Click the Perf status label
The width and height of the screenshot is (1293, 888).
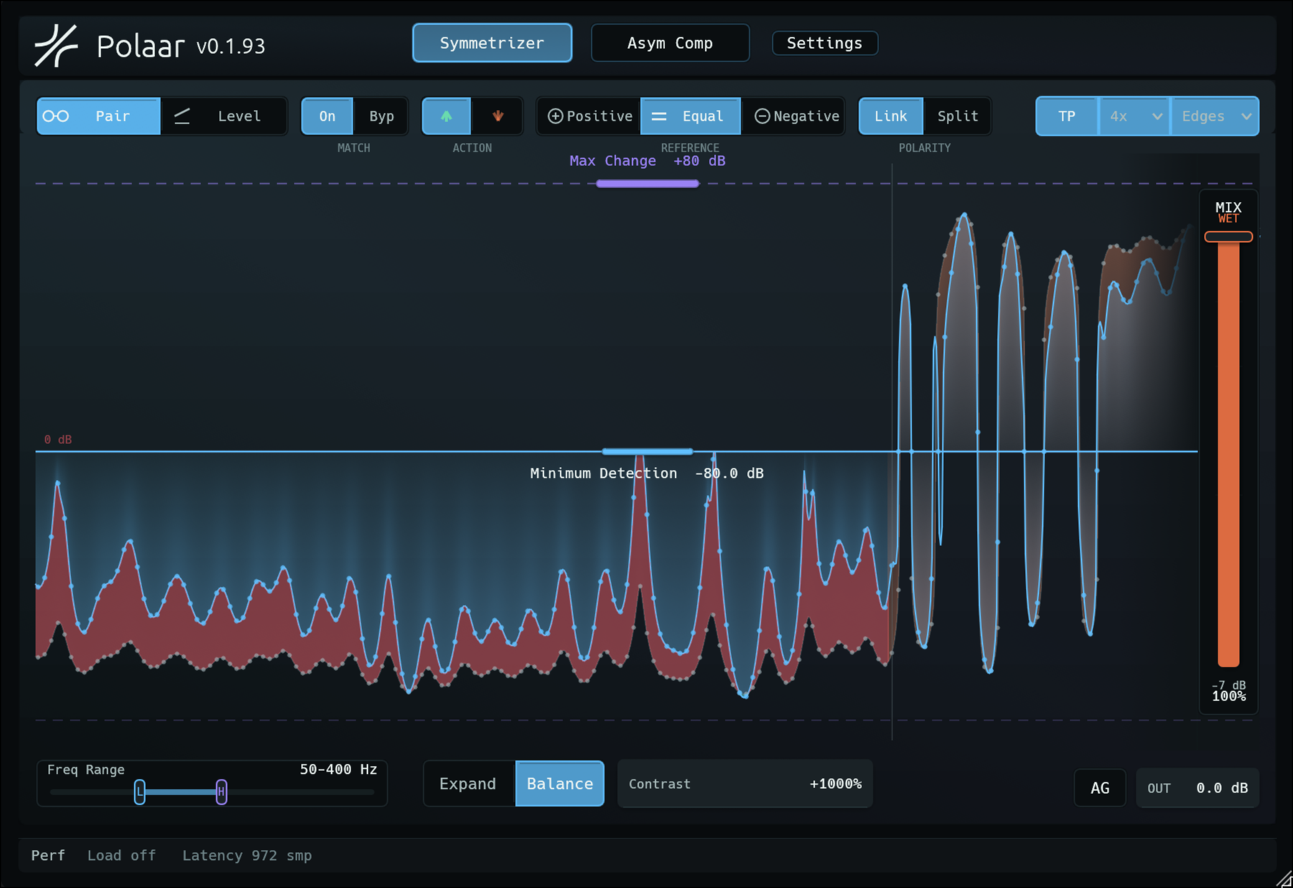click(x=48, y=856)
